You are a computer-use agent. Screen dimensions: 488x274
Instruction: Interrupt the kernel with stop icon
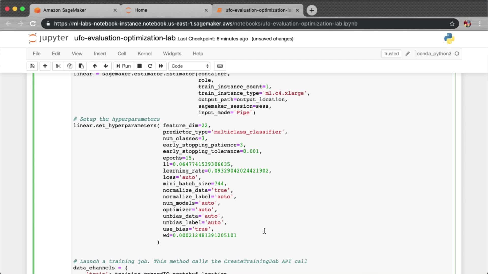pos(139,66)
